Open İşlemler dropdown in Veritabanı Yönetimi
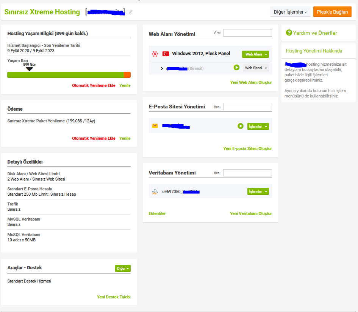Image resolution: width=358 pixels, height=312 pixels. [258, 192]
